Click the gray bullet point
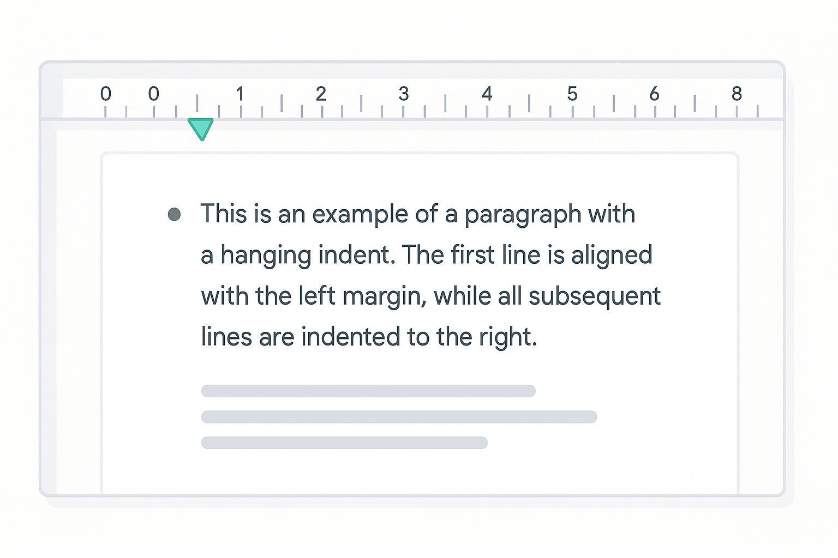Image resolution: width=838 pixels, height=558 pixels. pyautogui.click(x=174, y=214)
